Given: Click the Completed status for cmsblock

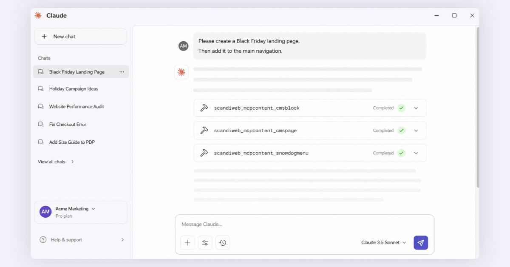Looking at the screenshot, I should click(383, 108).
